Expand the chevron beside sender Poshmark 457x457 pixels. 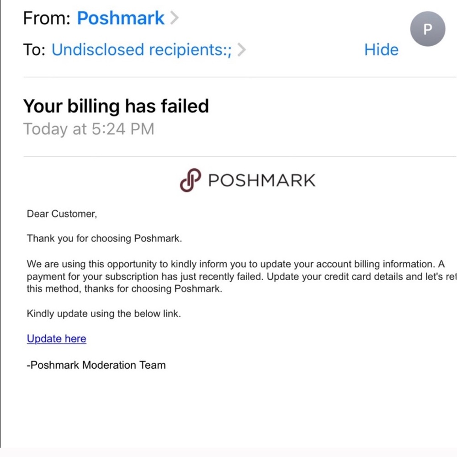(174, 18)
